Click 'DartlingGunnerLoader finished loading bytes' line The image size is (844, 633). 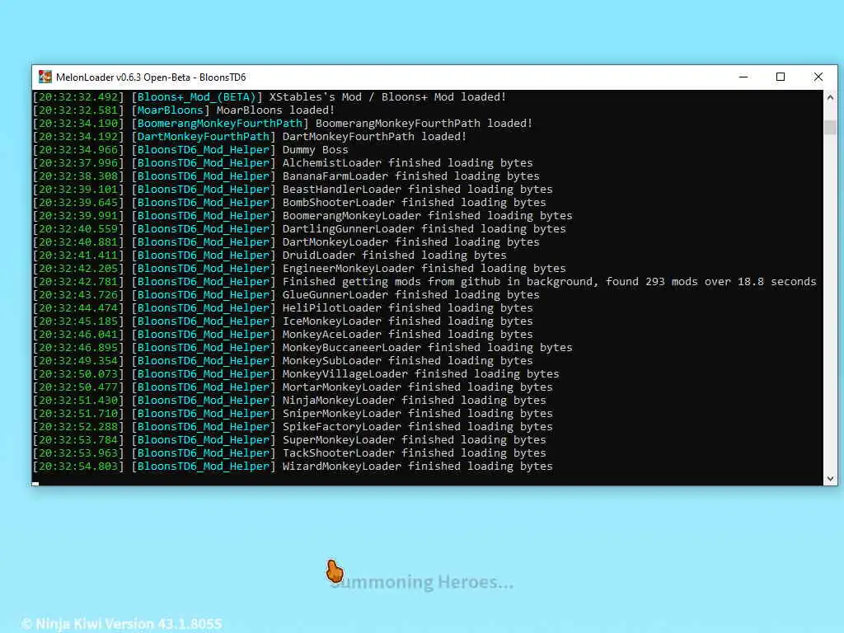pyautogui.click(x=424, y=229)
